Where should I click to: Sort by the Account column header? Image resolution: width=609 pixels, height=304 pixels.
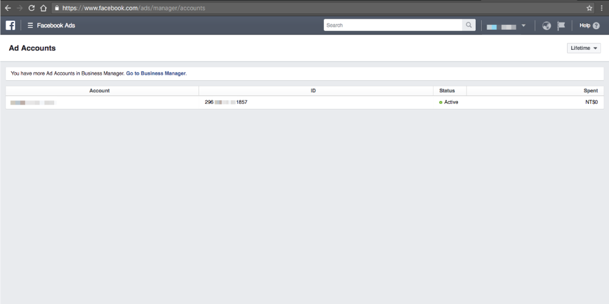point(99,91)
